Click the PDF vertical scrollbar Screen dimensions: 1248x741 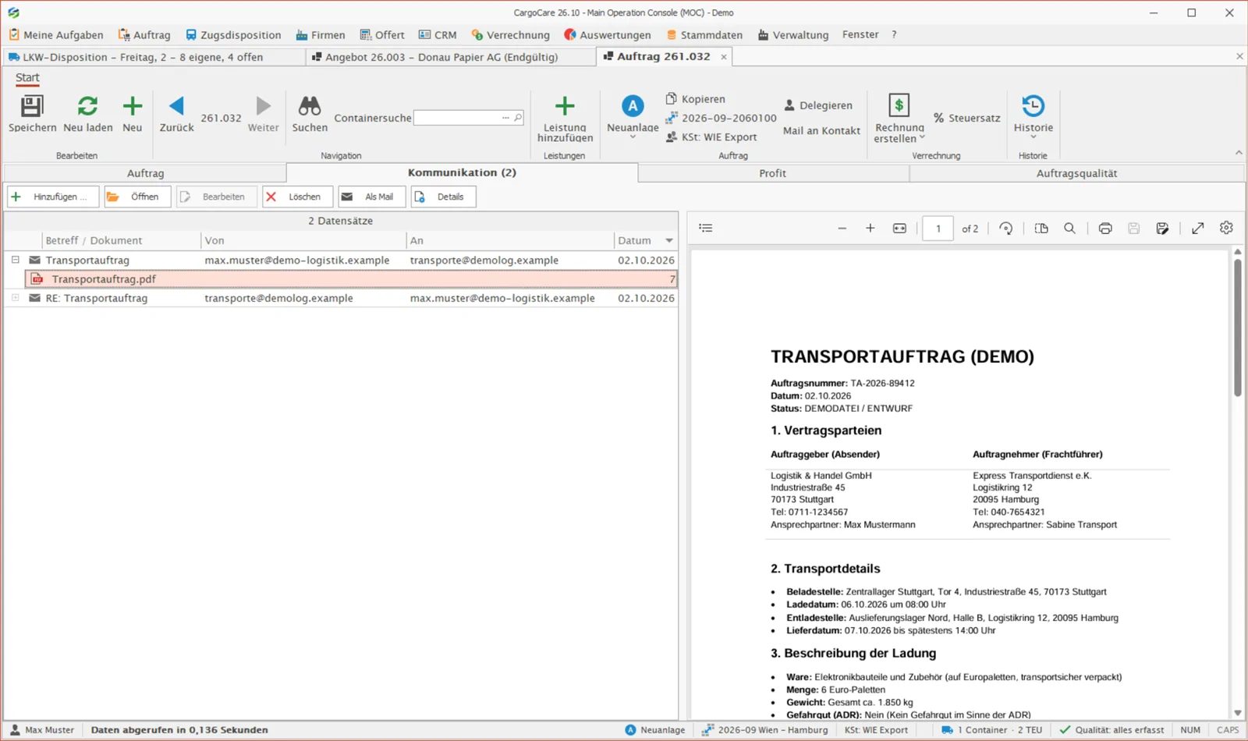point(1237,328)
